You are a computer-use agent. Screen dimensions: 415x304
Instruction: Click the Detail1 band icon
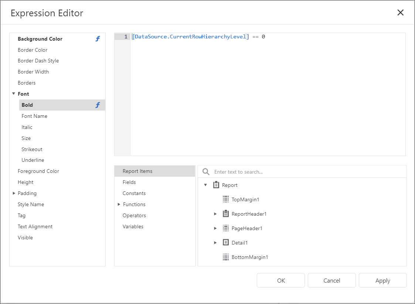point(225,243)
